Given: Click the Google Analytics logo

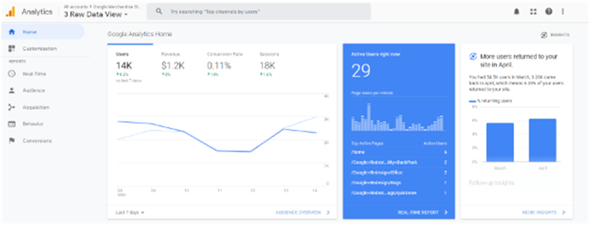Looking at the screenshot, I should pyautogui.click(x=10, y=12).
